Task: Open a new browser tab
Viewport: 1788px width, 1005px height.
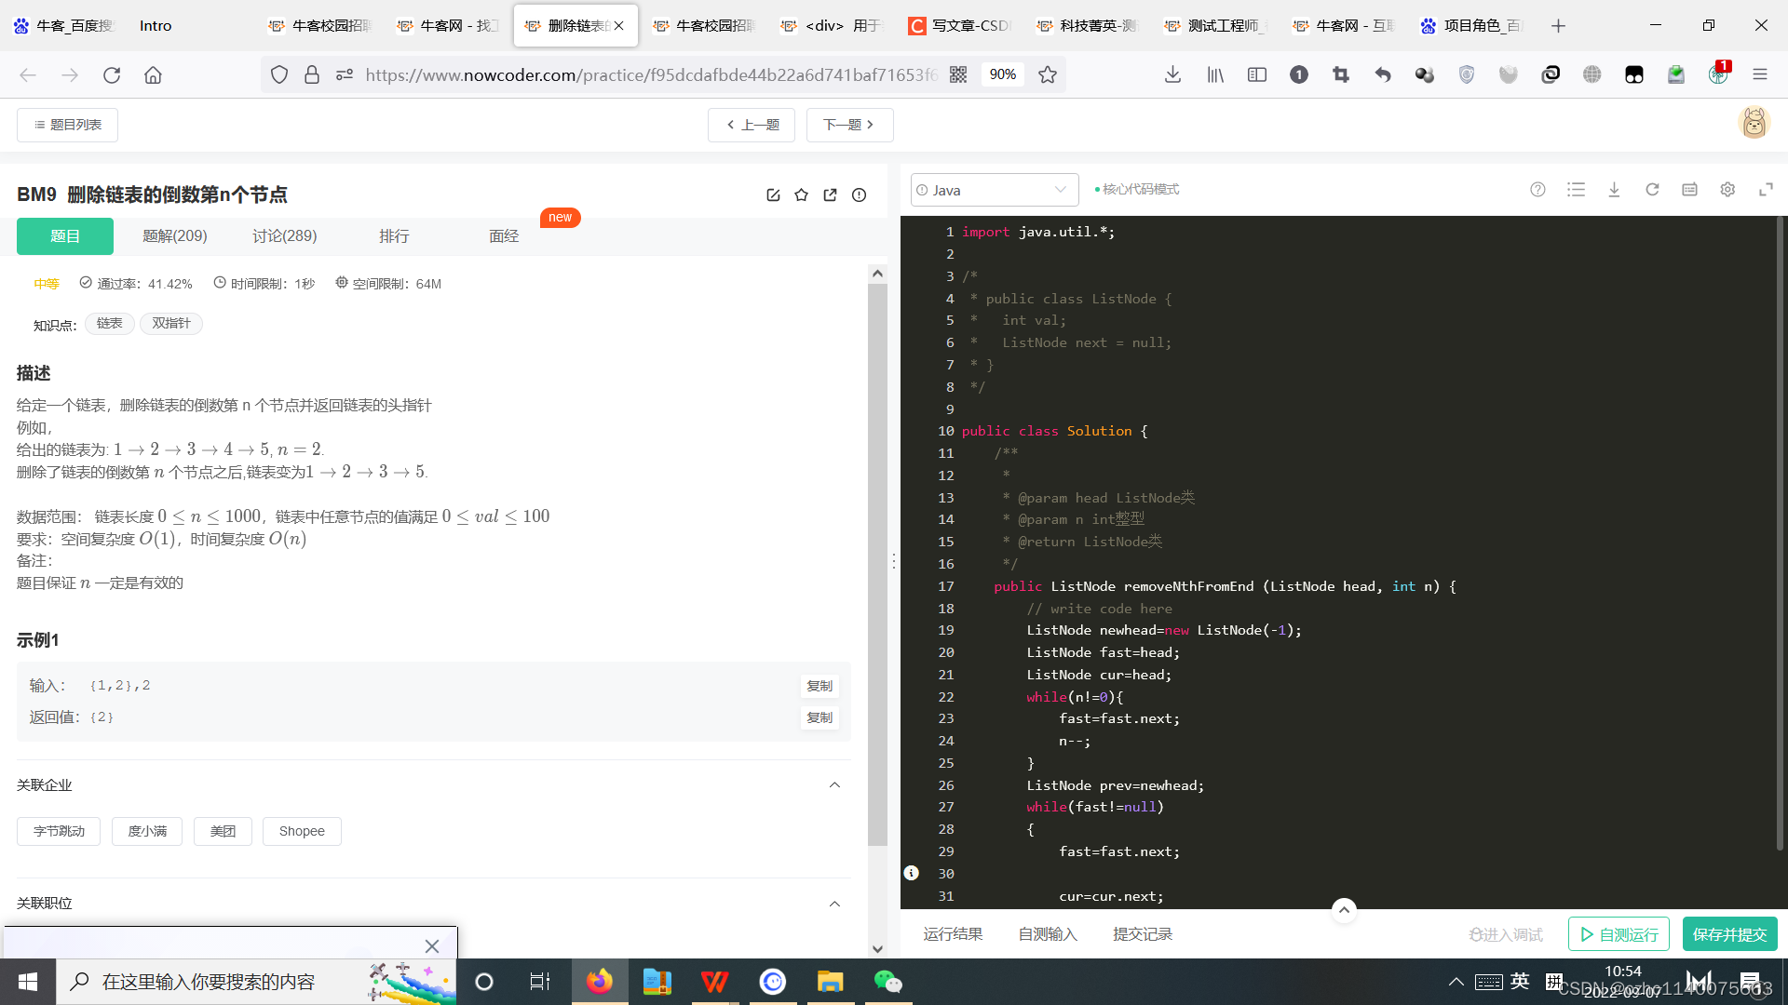Action: [x=1558, y=25]
